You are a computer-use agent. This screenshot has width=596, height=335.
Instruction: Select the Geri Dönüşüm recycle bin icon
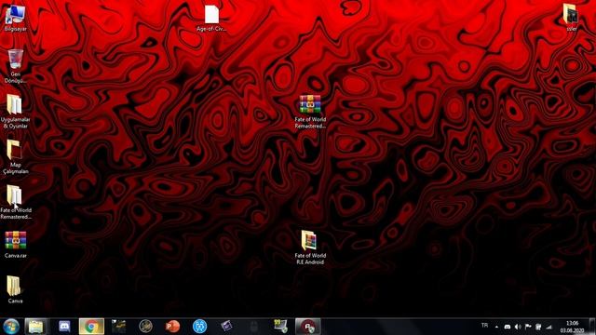pos(15,66)
